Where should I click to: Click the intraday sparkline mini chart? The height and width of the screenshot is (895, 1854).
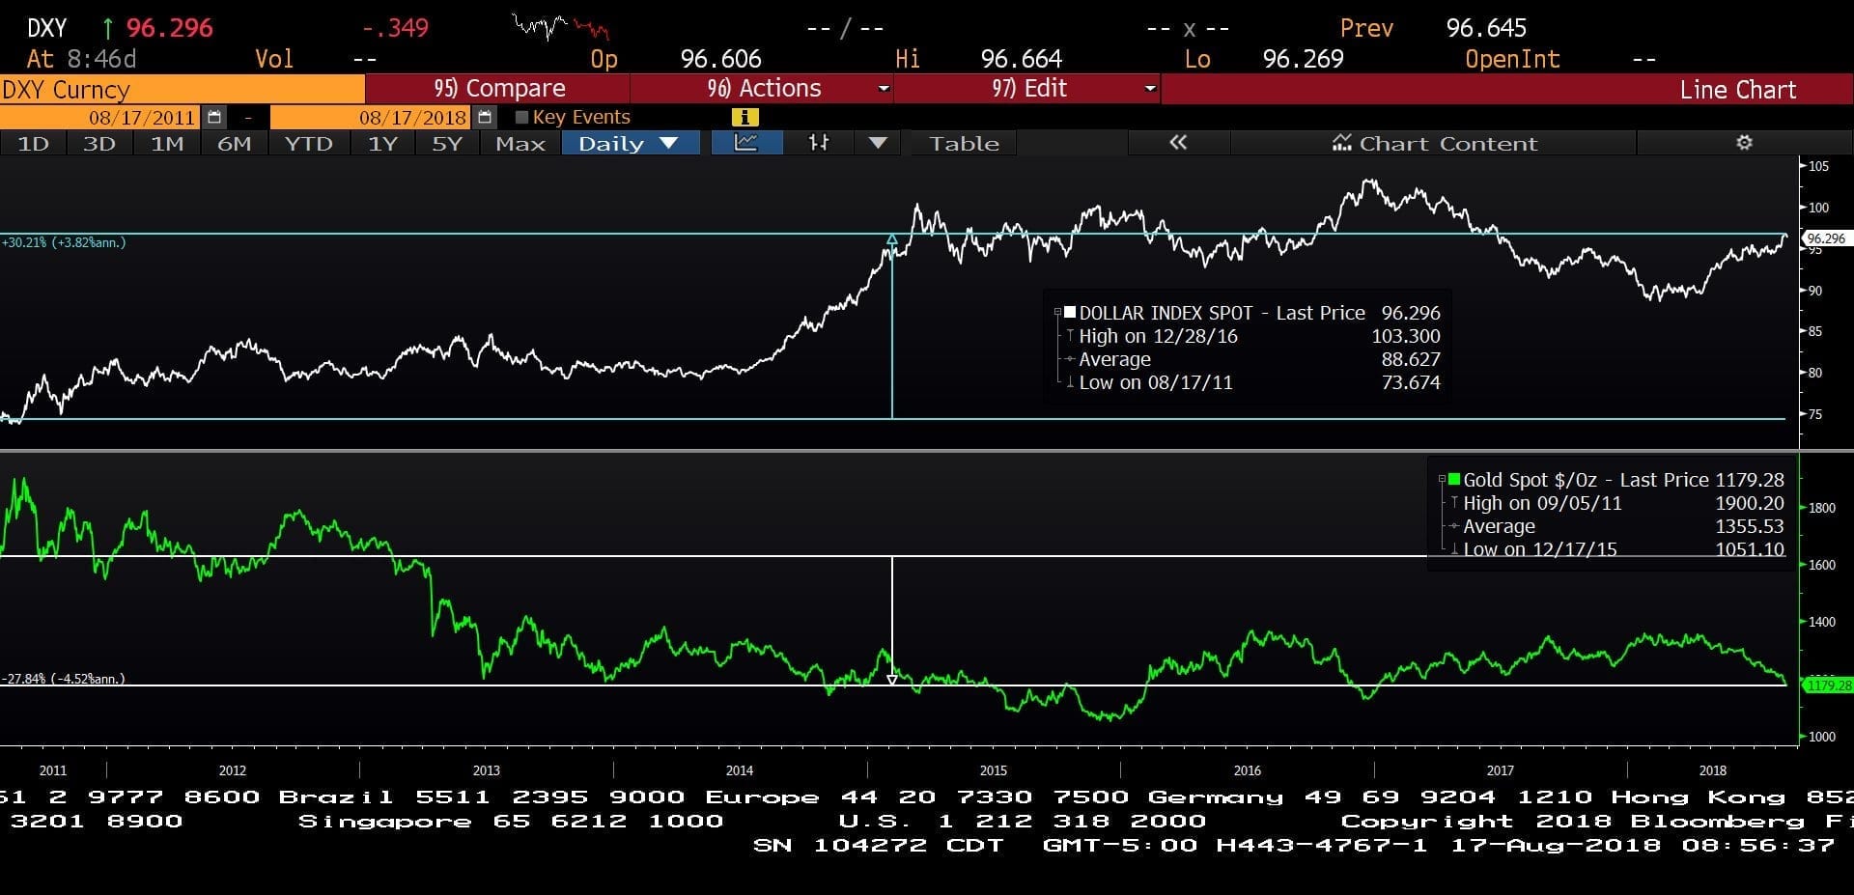[x=560, y=26]
